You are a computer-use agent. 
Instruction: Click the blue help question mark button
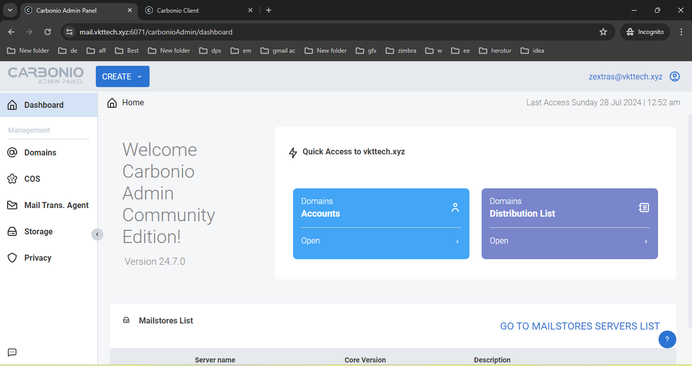click(667, 340)
